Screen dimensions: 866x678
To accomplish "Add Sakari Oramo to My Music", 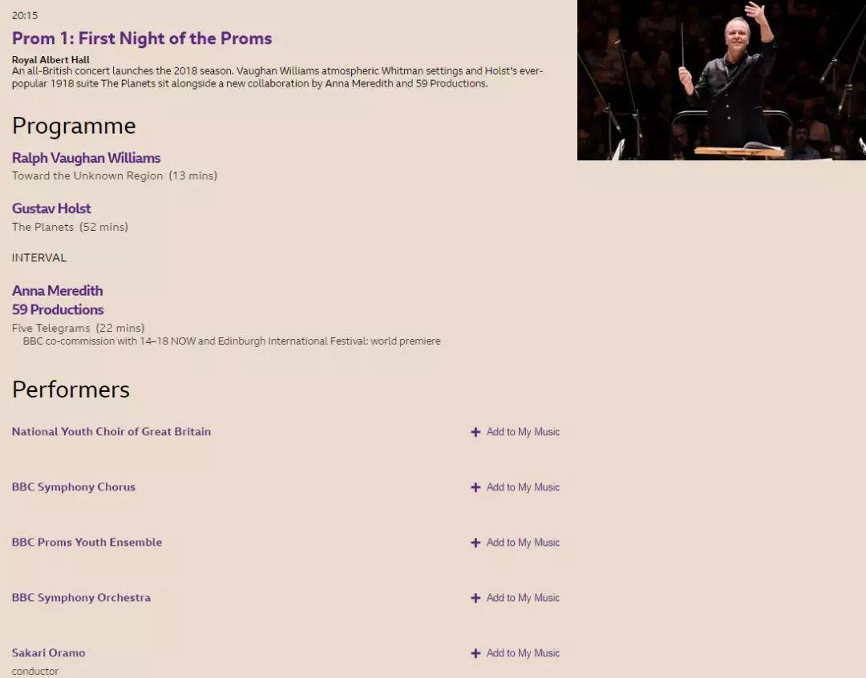I will tap(521, 653).
